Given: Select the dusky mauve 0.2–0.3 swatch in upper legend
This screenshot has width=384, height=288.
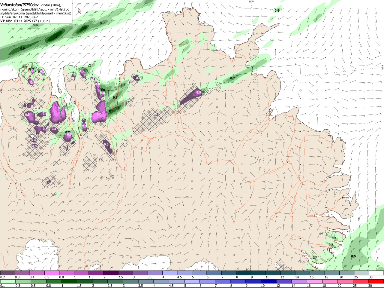Looking at the screenshot, I should [x=7, y=273].
